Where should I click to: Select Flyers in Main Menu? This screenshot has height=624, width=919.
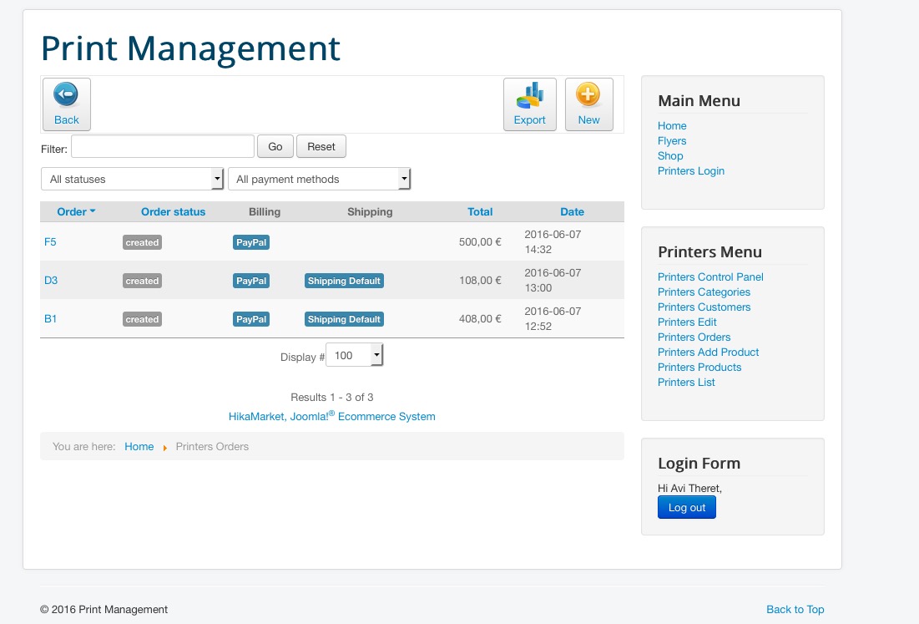672,141
